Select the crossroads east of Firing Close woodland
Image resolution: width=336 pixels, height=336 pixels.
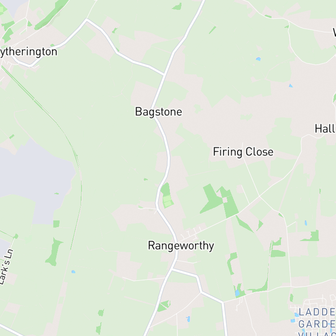coord(259,196)
